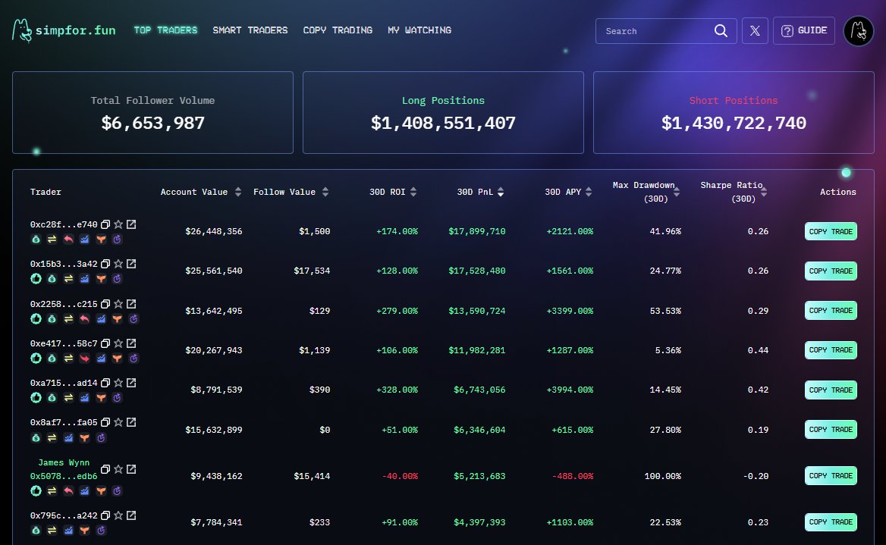The width and height of the screenshot is (886, 545).
Task: Click blue chart badge under 0x795c...a242
Action: click(x=68, y=531)
